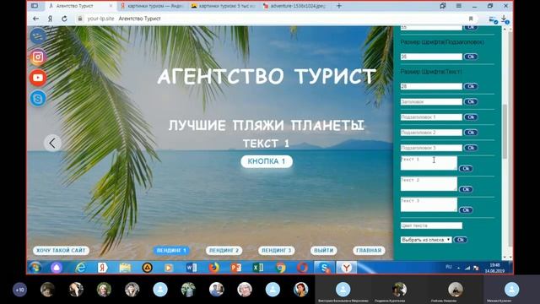Open browser hamburger menu
The image size is (540, 304).
click(x=459, y=6)
